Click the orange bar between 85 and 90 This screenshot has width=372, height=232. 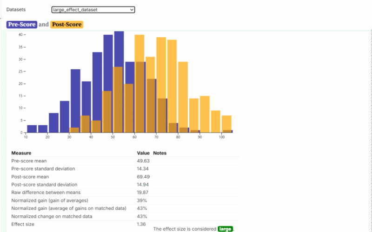pyautogui.click(x=194, y=116)
